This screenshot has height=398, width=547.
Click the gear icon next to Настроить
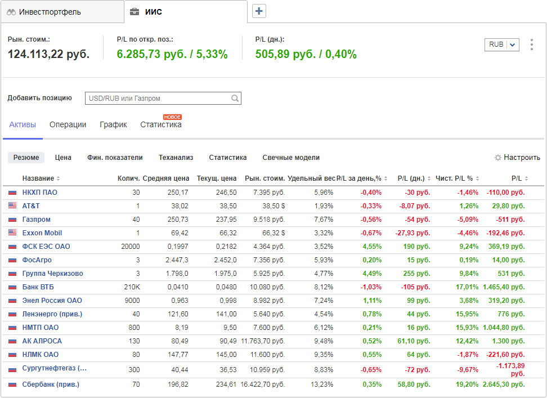pyautogui.click(x=498, y=158)
